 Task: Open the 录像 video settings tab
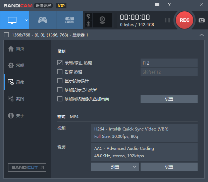[x=27, y=82]
